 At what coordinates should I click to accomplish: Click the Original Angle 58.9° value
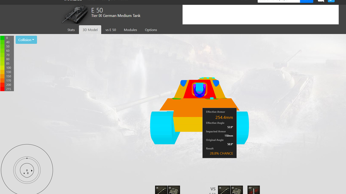(230, 144)
